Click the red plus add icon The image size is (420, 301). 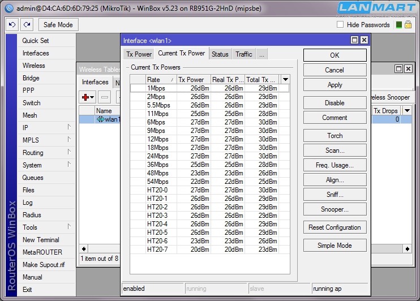[85, 97]
